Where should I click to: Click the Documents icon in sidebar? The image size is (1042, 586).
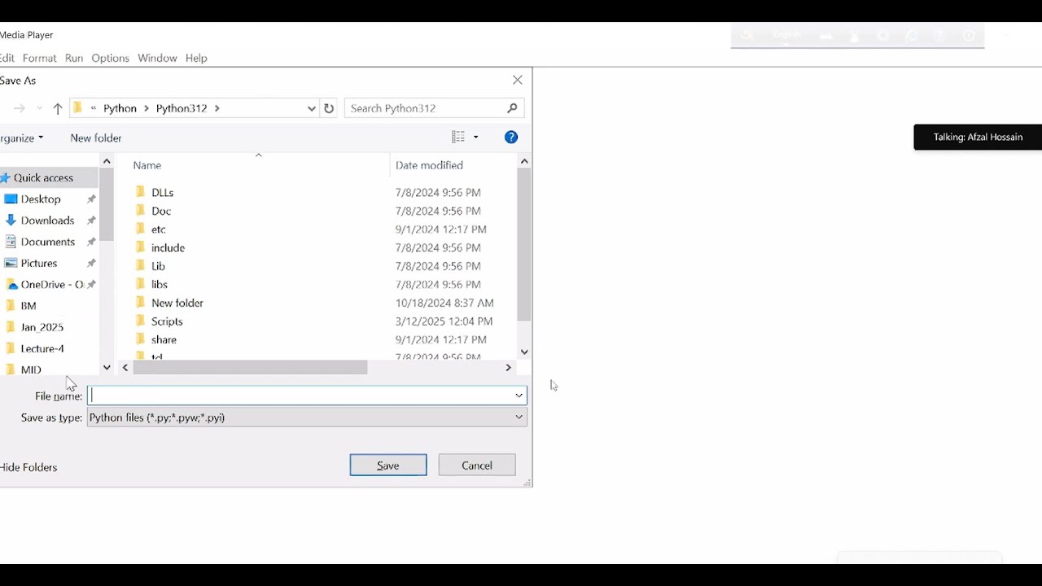click(x=11, y=242)
